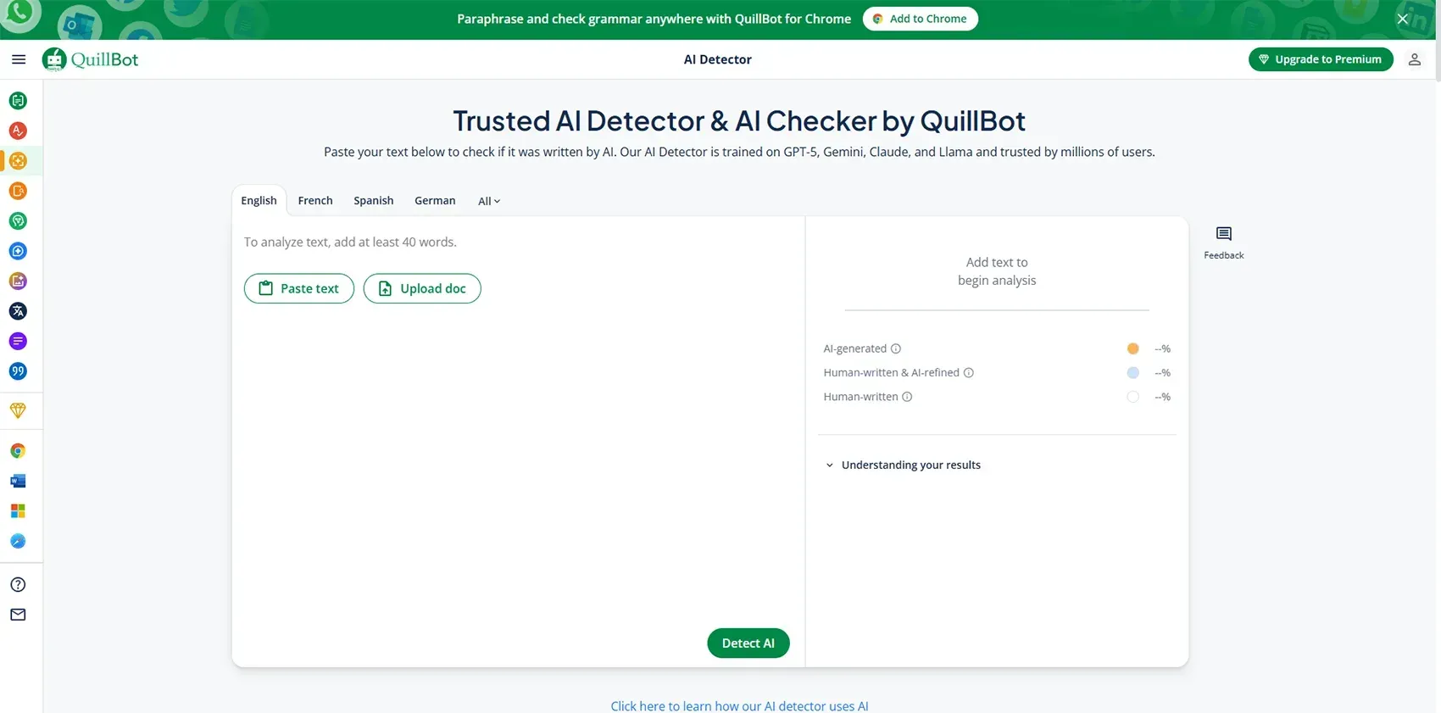Click the Add to Chrome button

click(x=921, y=19)
